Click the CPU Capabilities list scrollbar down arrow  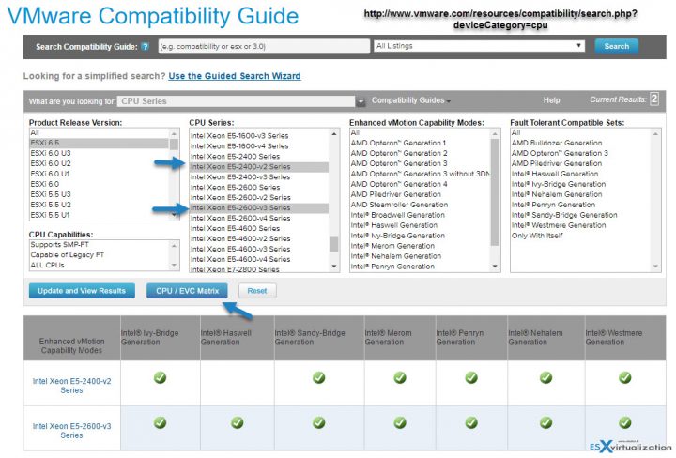(x=174, y=265)
